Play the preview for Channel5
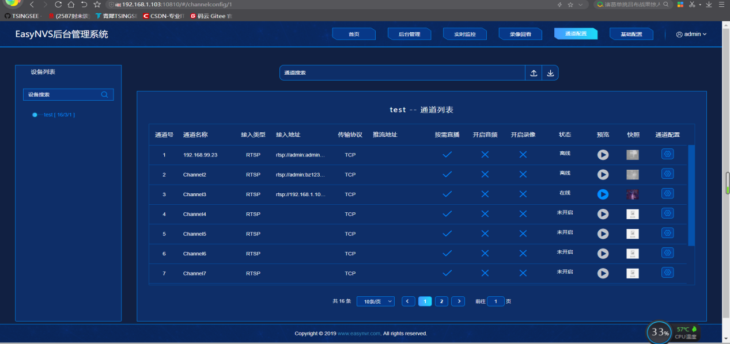730x344 pixels. point(603,234)
